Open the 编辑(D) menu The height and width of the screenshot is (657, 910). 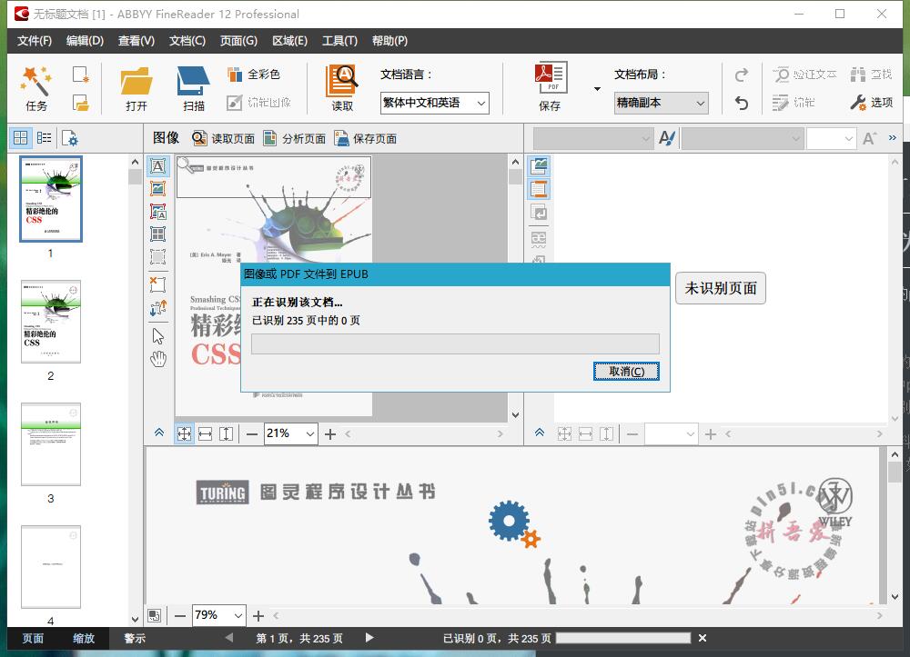click(85, 41)
